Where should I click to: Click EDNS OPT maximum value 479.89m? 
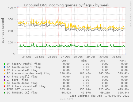pos(124,89)
